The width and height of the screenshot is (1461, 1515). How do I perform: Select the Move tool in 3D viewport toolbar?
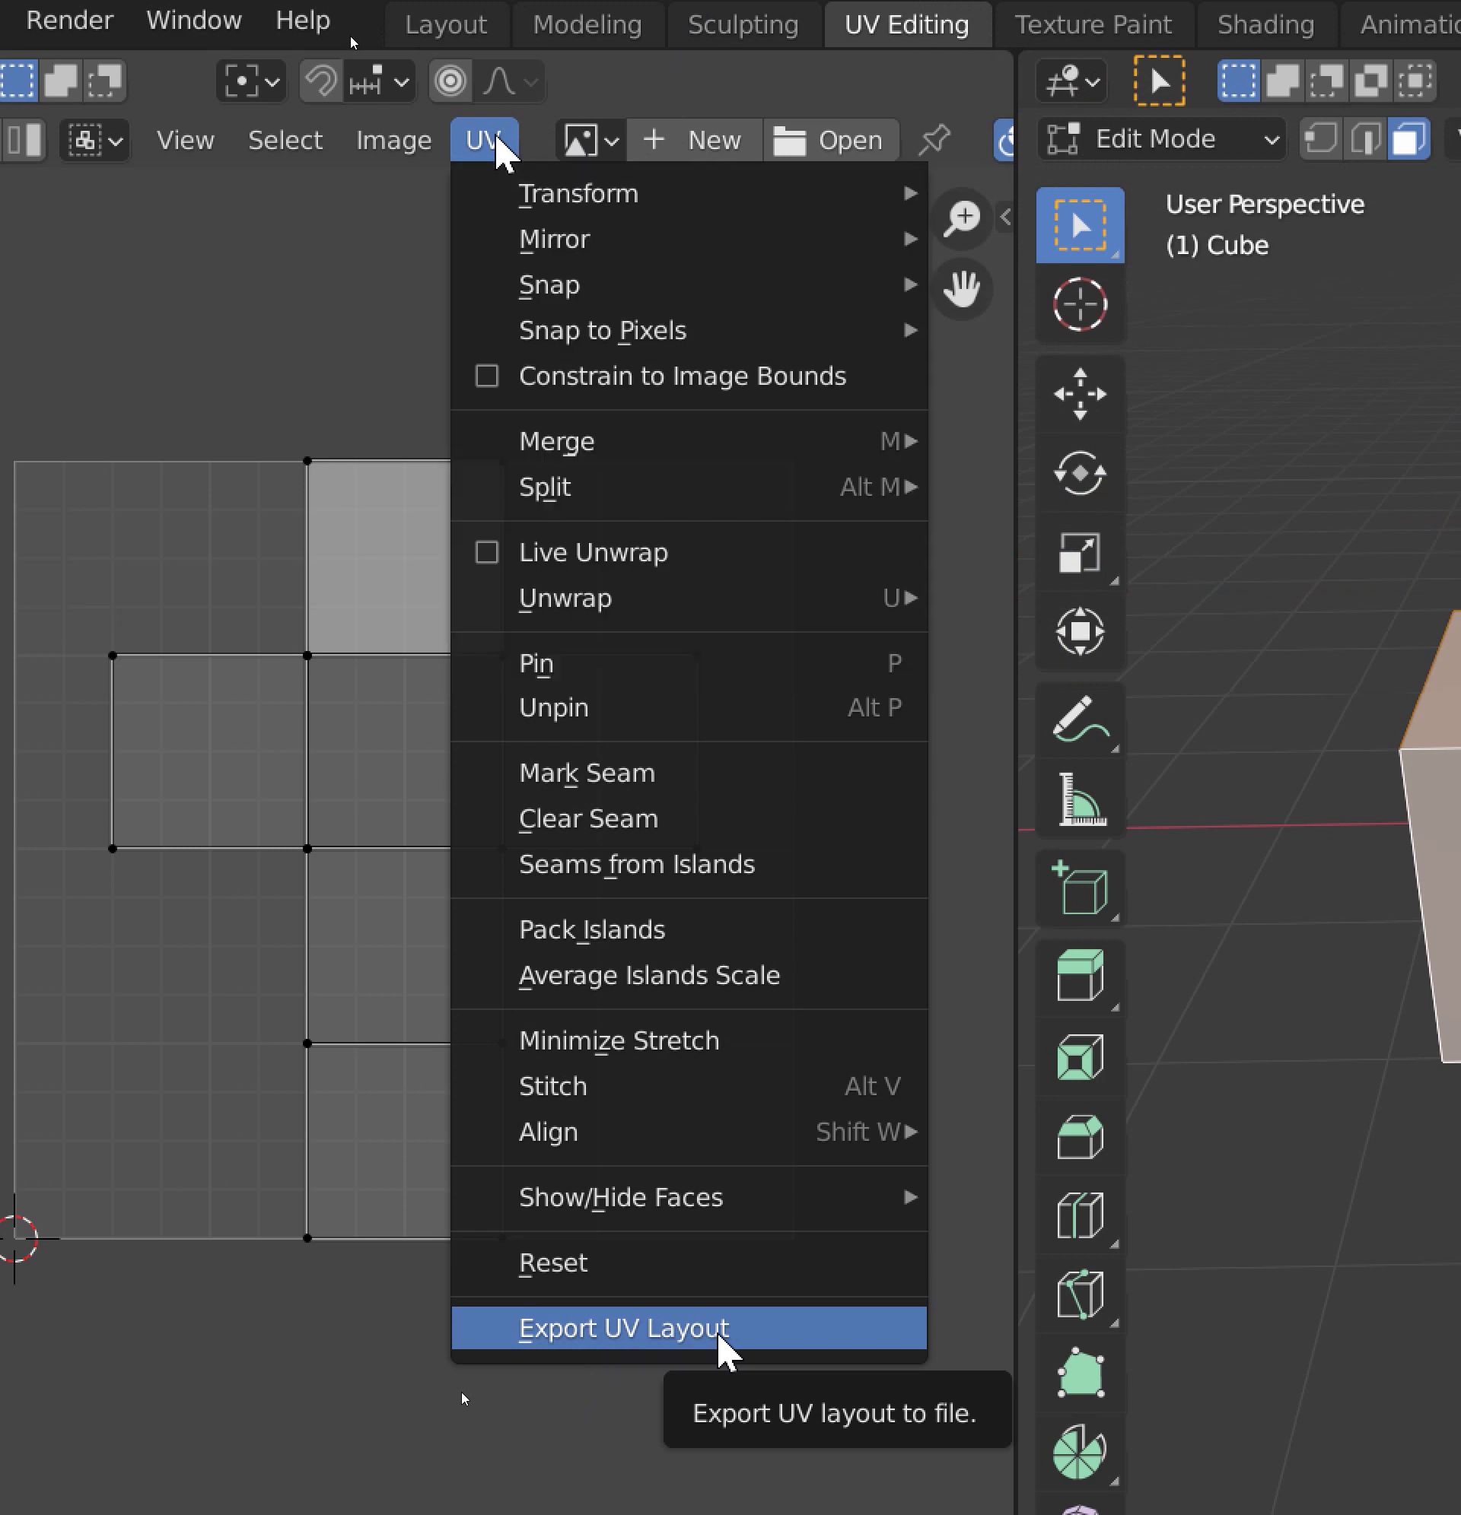[1080, 394]
